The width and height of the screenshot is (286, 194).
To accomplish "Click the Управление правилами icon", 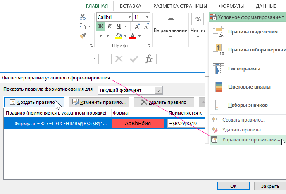I will tap(214, 140).
